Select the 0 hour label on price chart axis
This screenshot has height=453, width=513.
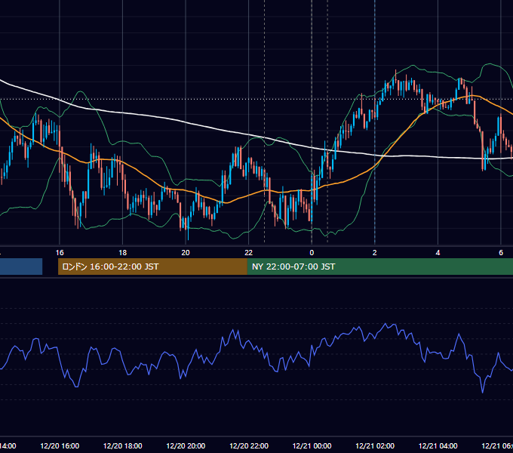point(312,252)
